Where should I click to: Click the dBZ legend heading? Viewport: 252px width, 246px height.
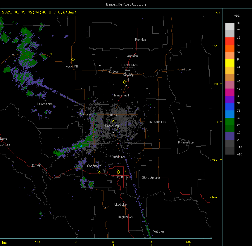pos(237,16)
